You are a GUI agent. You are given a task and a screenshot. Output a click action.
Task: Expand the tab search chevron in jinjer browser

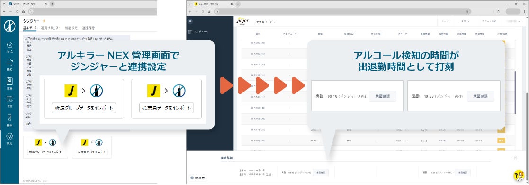pos(189,4)
